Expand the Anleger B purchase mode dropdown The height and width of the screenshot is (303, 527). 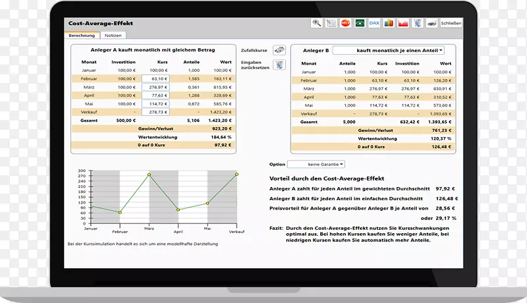coord(388,50)
